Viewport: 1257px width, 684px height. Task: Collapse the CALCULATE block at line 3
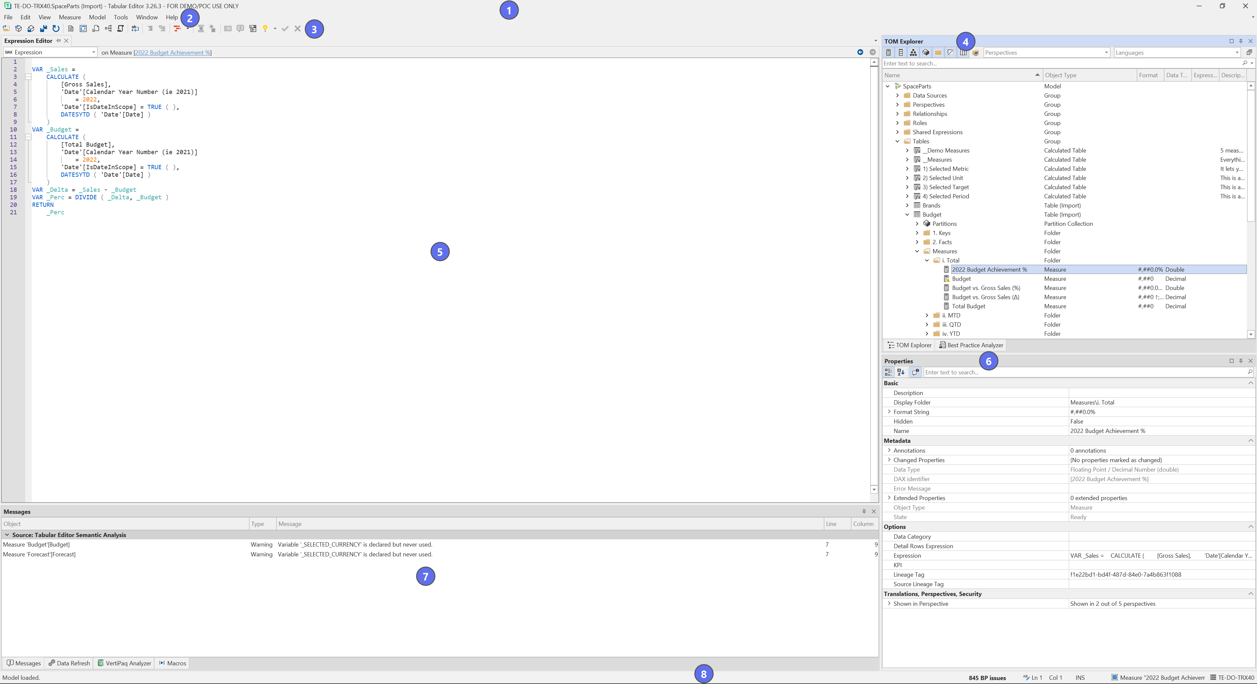(28, 77)
